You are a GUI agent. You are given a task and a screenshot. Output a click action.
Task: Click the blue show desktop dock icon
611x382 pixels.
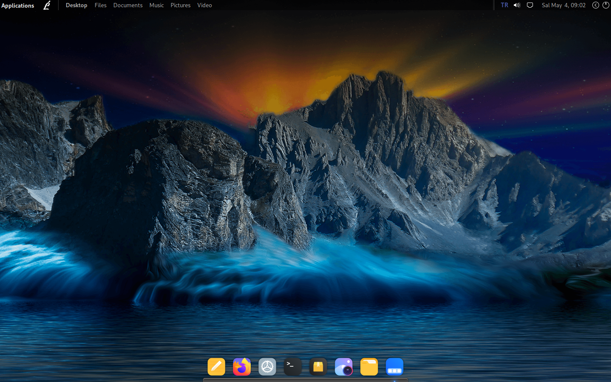pyautogui.click(x=395, y=367)
